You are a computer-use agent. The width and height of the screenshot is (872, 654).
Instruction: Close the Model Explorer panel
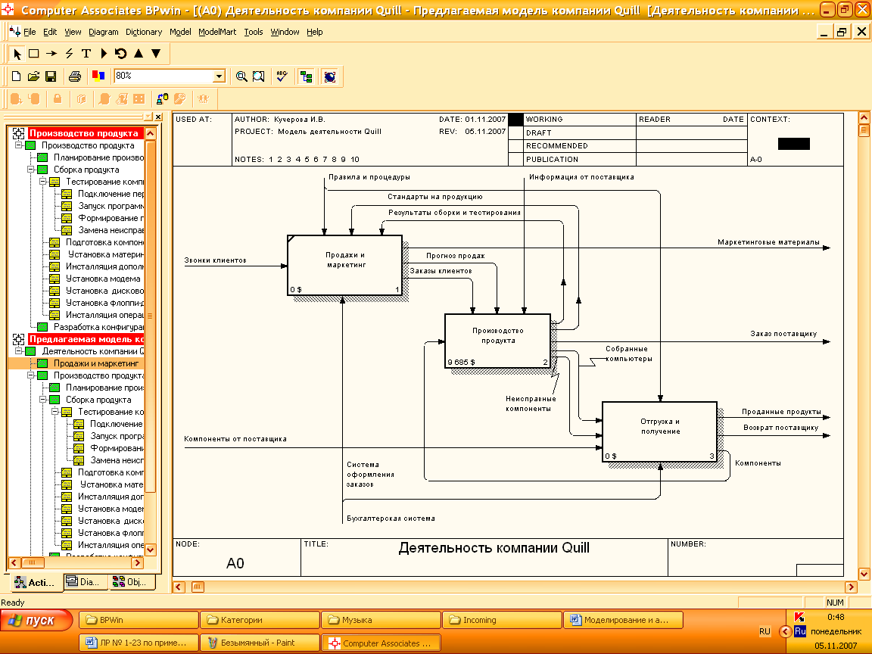pyautogui.click(x=158, y=117)
